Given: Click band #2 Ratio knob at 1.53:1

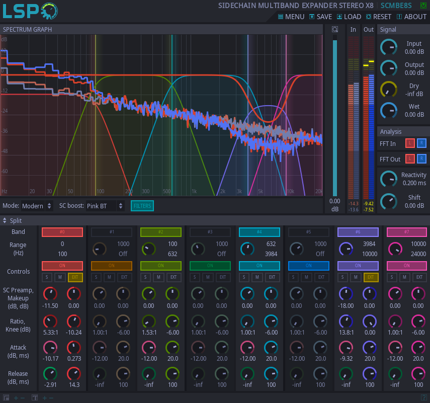Looking at the screenshot, I should pos(149,321).
